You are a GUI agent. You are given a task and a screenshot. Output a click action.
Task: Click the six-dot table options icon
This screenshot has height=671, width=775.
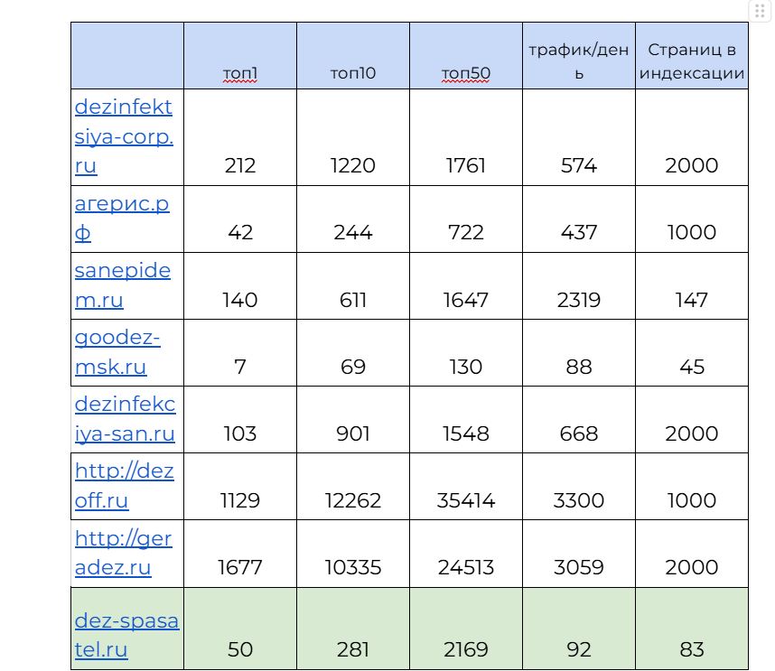tap(761, 11)
